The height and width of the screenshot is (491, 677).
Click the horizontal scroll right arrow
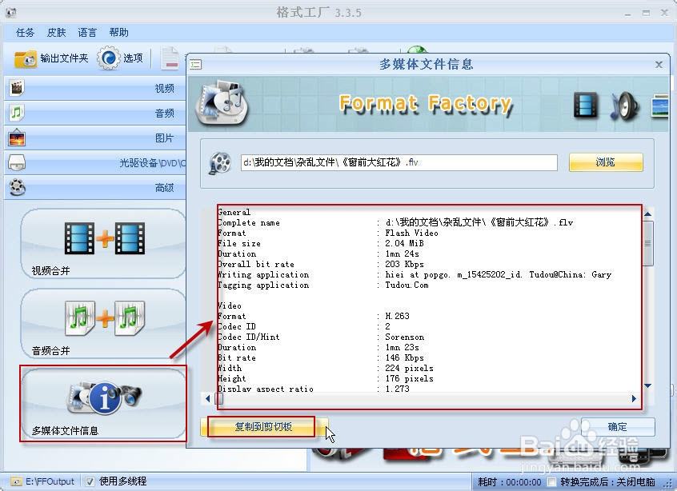point(634,398)
